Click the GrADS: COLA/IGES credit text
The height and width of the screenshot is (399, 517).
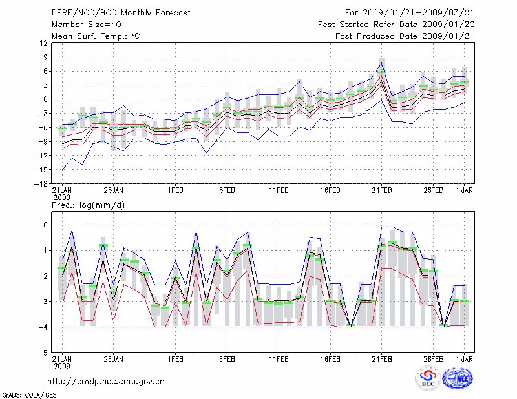click(x=28, y=394)
